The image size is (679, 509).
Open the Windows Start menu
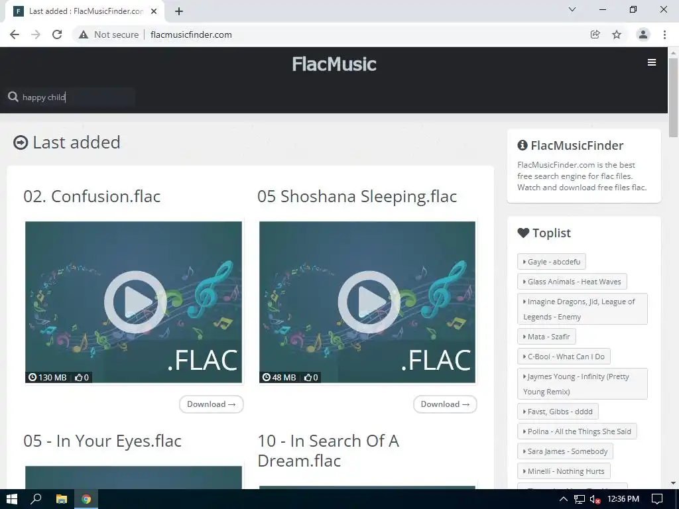tap(12, 499)
